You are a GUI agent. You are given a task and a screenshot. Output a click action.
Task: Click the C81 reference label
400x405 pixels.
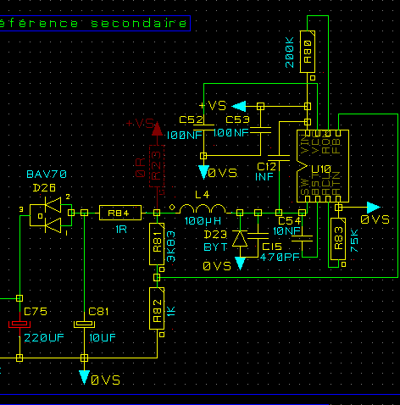(x=98, y=312)
